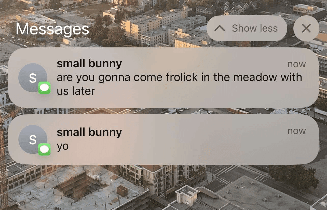
Task: Tap the S avatar on the frolick message
Action: (x=33, y=78)
